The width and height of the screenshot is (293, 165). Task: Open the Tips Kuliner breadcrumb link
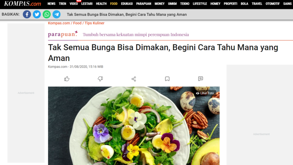point(94,23)
